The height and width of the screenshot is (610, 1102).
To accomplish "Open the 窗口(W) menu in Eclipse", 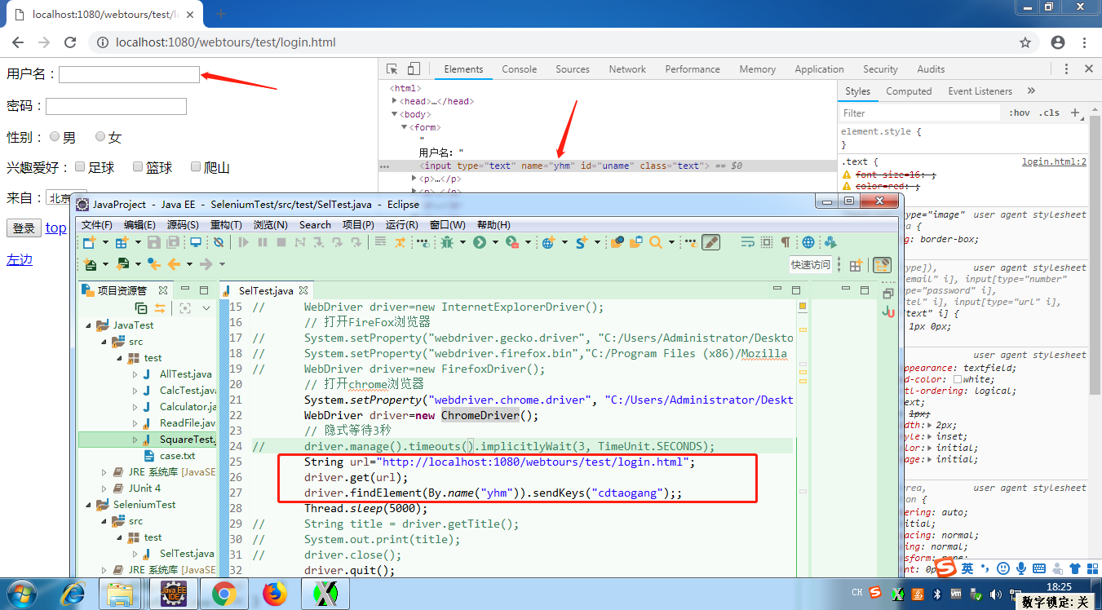I will point(448,224).
